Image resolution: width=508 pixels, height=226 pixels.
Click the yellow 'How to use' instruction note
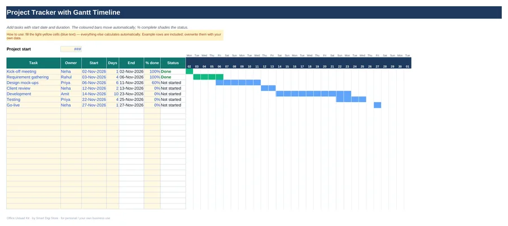(115, 36)
